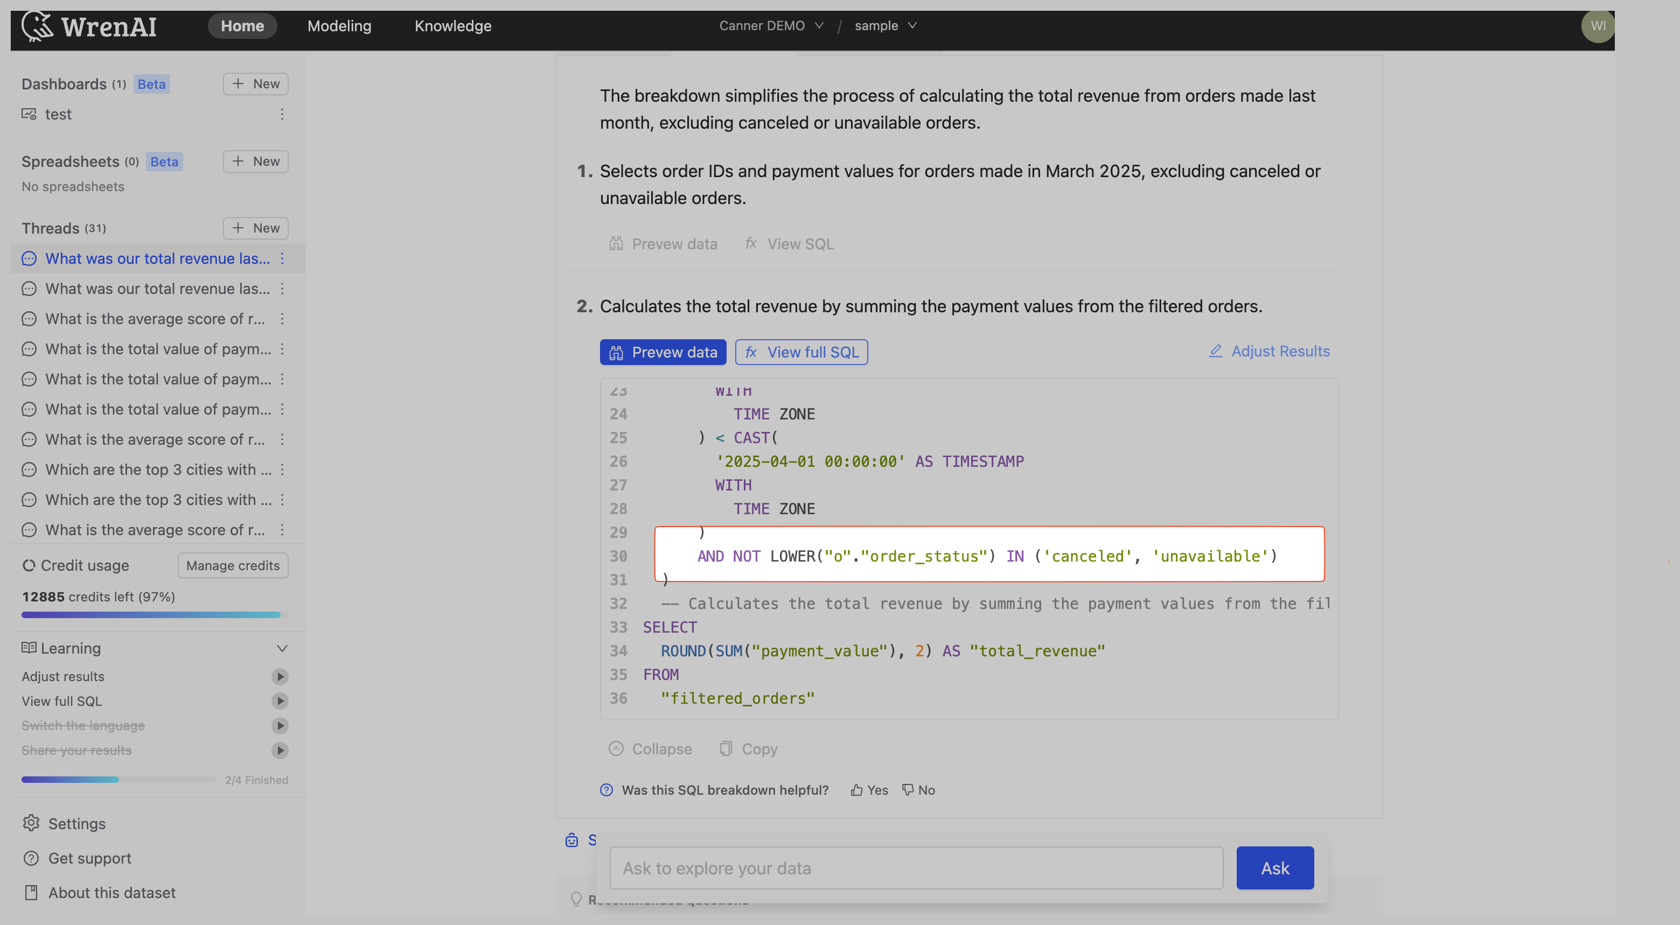
Task: Focus the Ask to explore your data input
Action: click(916, 867)
